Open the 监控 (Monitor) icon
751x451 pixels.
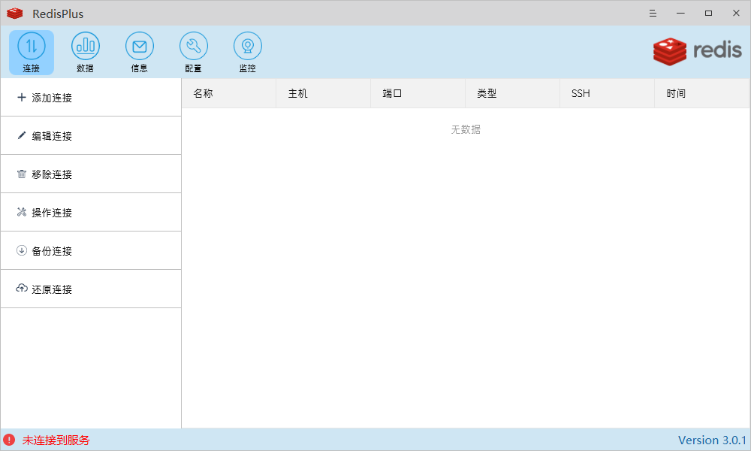click(x=247, y=52)
